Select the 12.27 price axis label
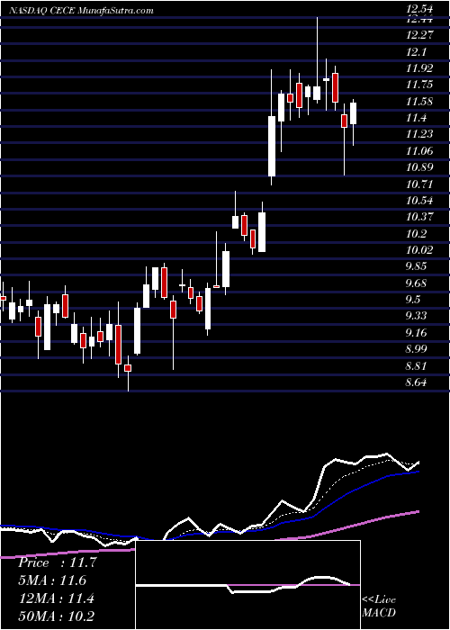 (419, 35)
